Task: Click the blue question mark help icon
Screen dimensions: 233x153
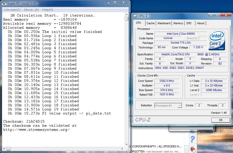Action: click(193, 139)
